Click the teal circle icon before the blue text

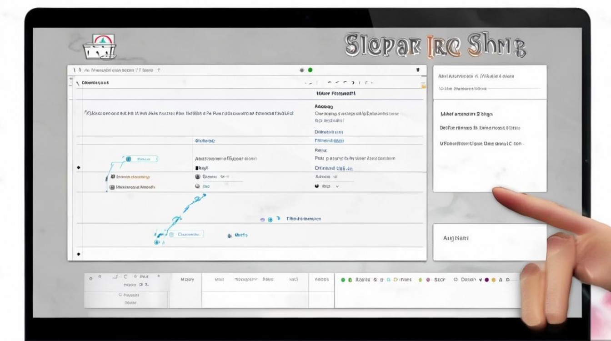coord(270,219)
